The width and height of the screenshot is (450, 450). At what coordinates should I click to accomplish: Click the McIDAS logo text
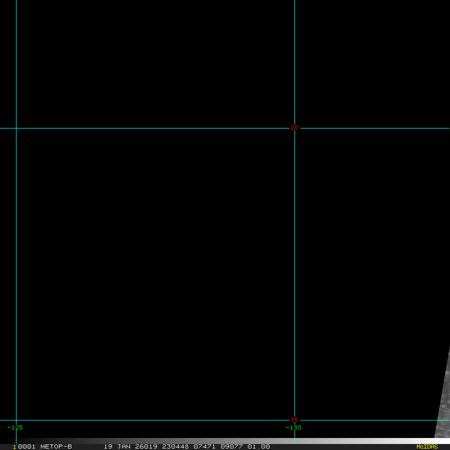click(x=426, y=446)
